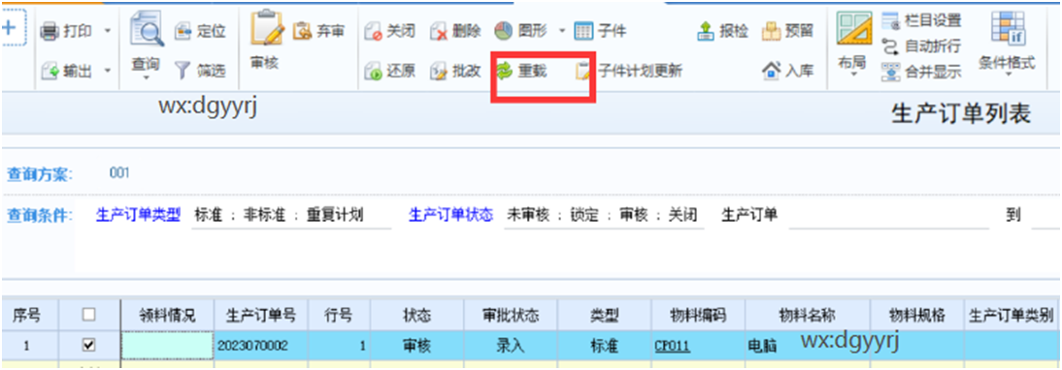Select order number cell 2023070002
The height and width of the screenshot is (370, 1062).
click(261, 346)
